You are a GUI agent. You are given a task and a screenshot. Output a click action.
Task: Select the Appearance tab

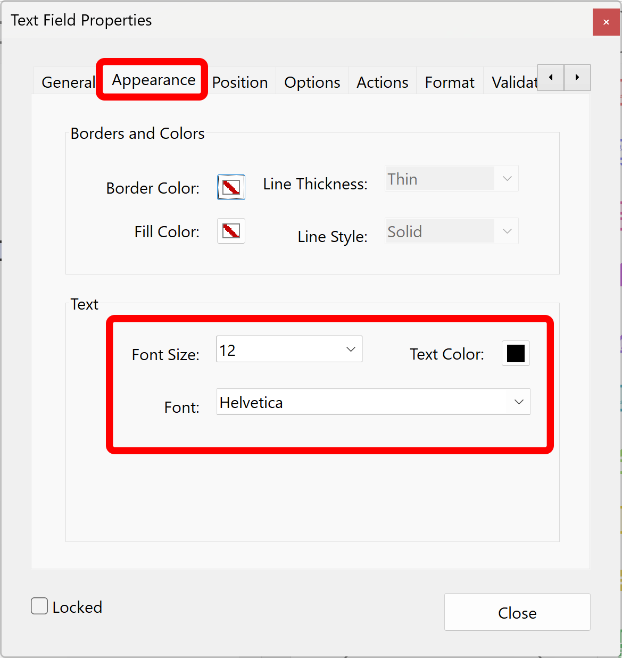152,80
